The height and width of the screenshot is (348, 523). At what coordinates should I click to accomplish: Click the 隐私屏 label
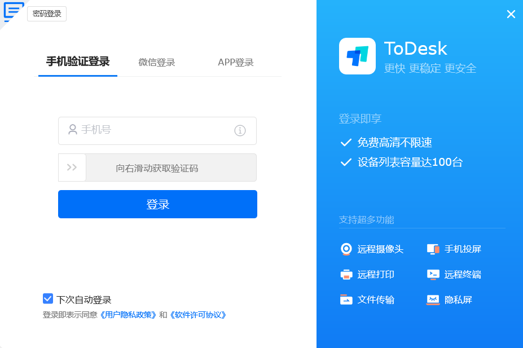click(x=458, y=299)
